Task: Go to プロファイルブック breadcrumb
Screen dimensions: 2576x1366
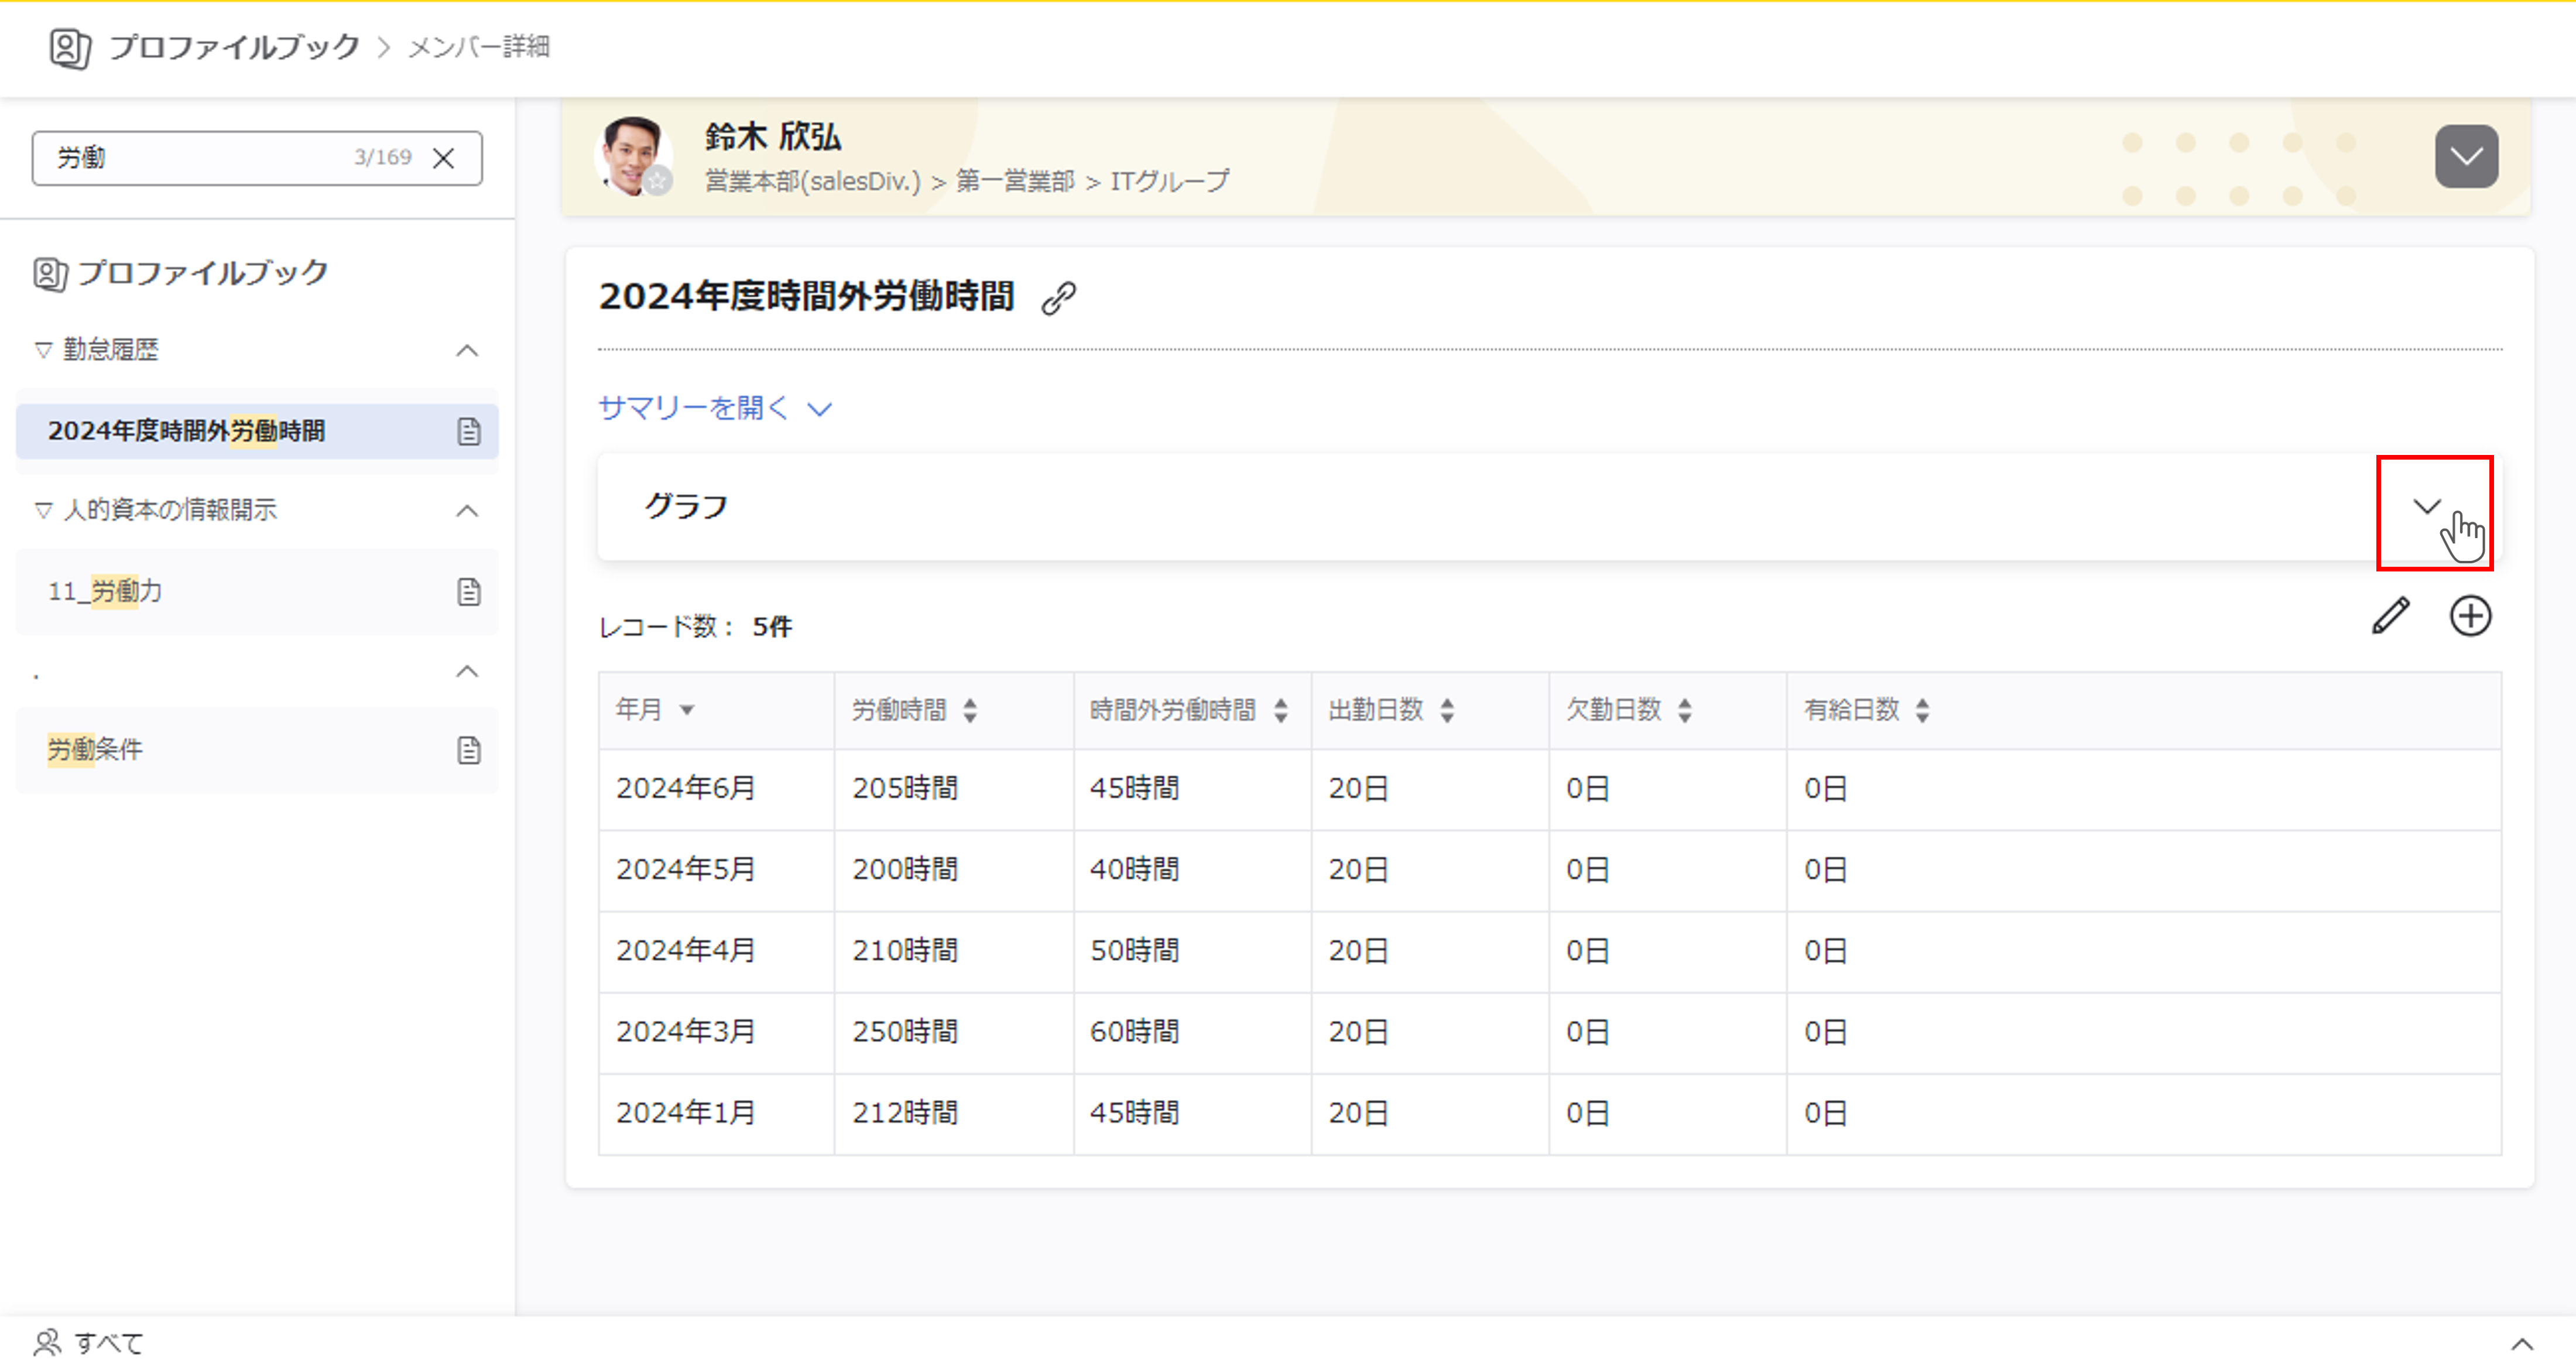Action: point(234,47)
